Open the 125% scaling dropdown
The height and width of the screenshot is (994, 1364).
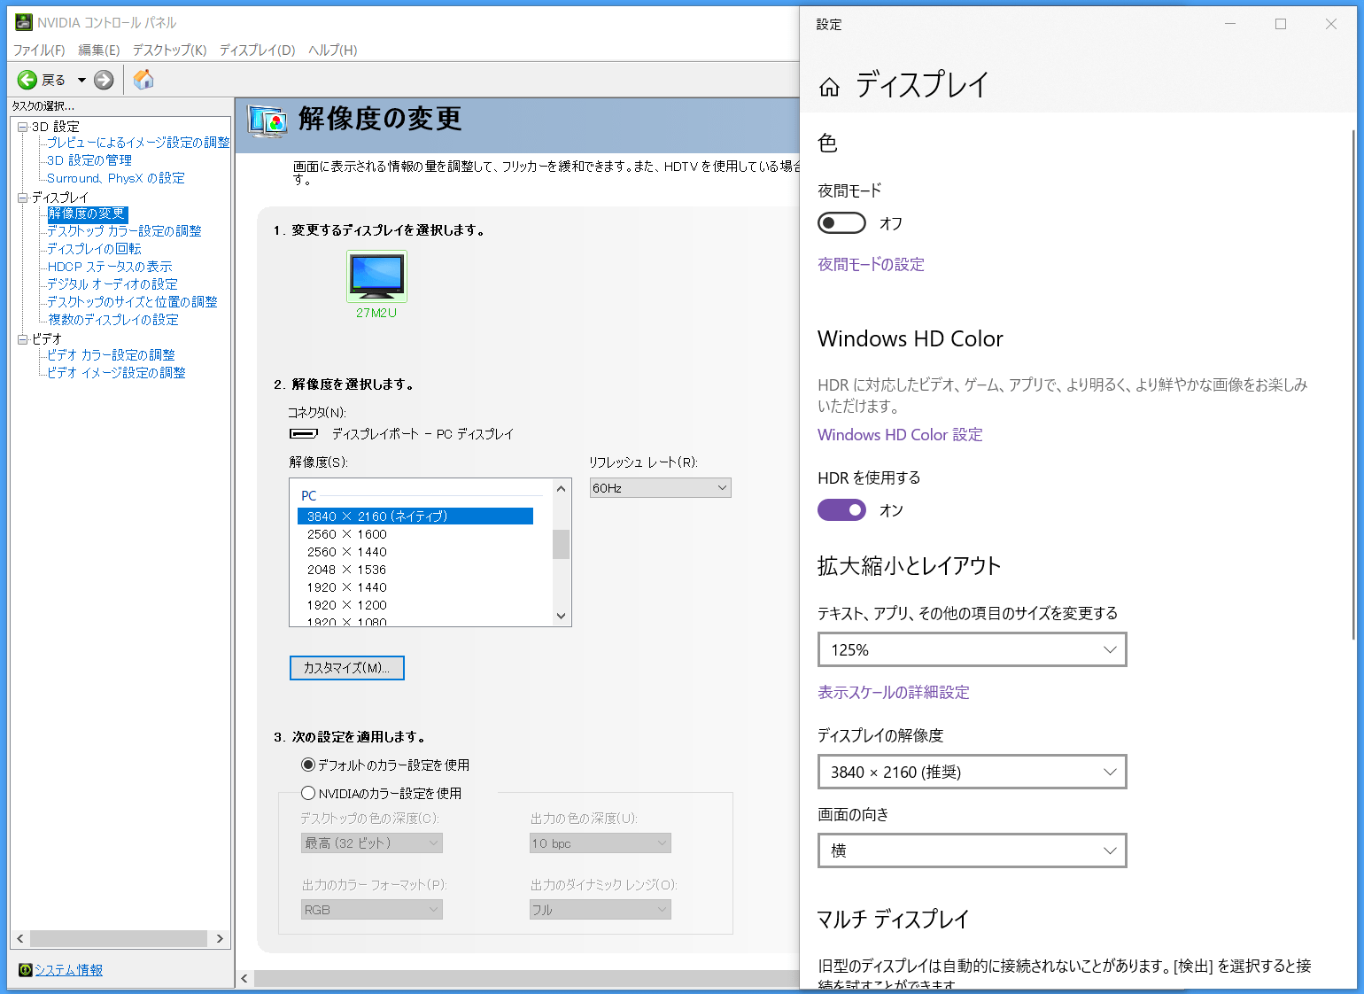pyautogui.click(x=973, y=649)
